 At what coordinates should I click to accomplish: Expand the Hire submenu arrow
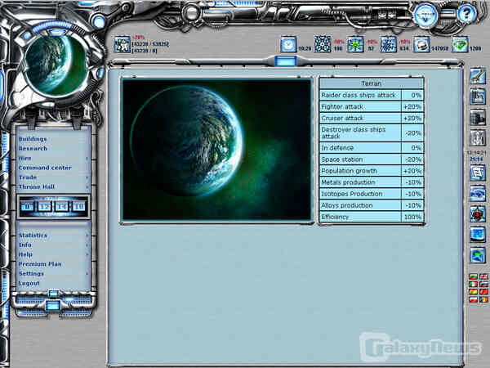[x=87, y=158]
